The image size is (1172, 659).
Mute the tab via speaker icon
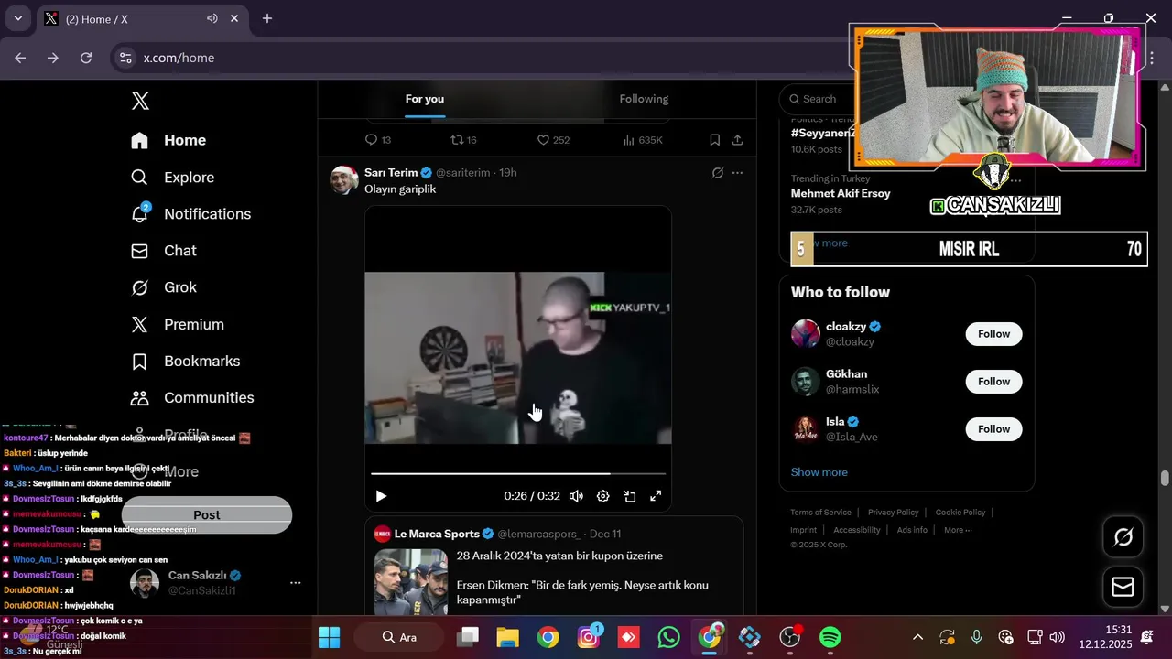212,18
